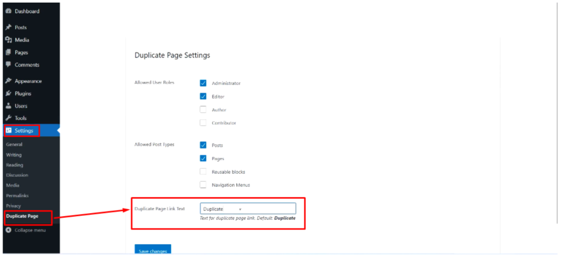Open the Posts menu label

point(21,27)
